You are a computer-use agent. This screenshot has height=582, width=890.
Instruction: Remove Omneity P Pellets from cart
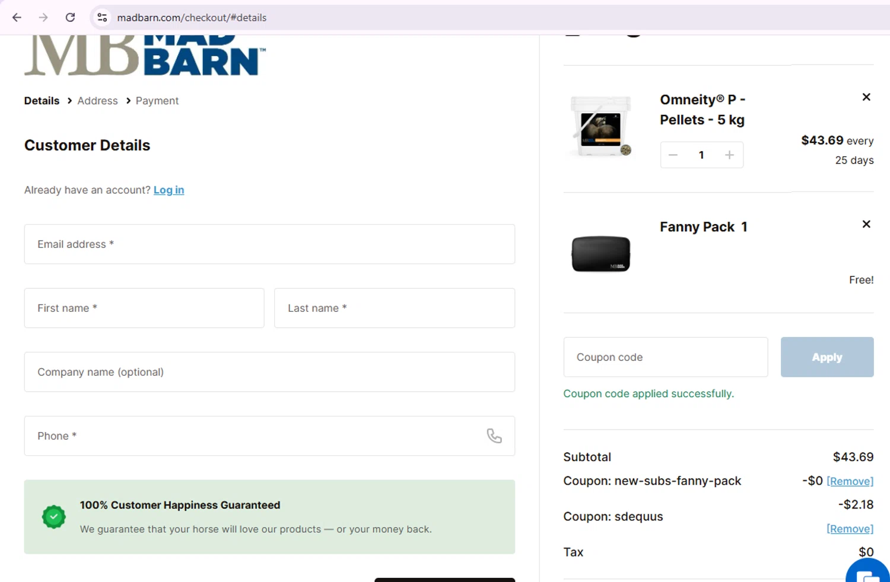click(866, 97)
